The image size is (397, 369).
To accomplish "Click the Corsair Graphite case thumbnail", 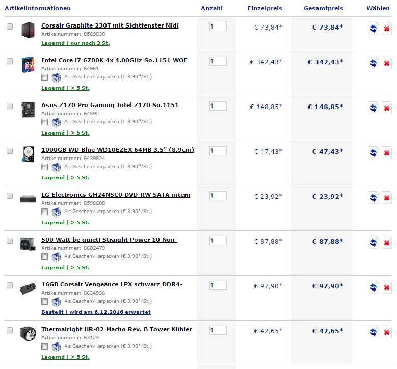I will 28,30.
